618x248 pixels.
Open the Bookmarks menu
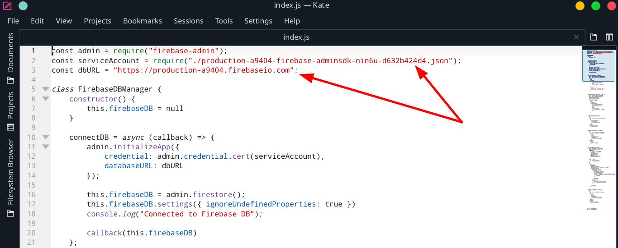143,21
